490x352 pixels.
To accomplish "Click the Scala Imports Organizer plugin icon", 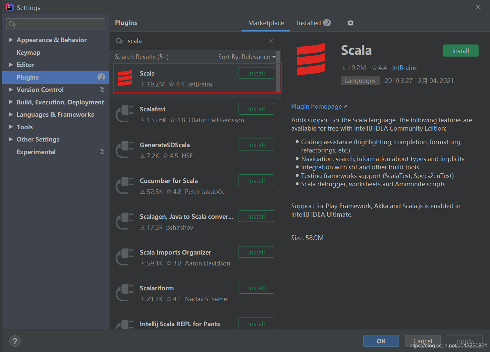I will coord(125,257).
